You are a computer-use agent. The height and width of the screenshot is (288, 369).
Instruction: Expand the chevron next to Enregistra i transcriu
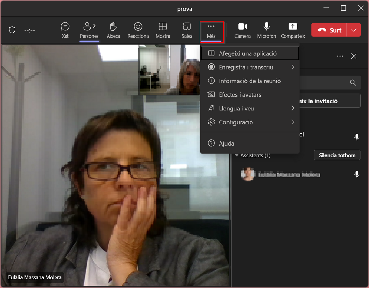(x=293, y=67)
